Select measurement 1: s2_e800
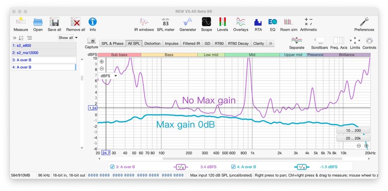 tap(44, 46)
